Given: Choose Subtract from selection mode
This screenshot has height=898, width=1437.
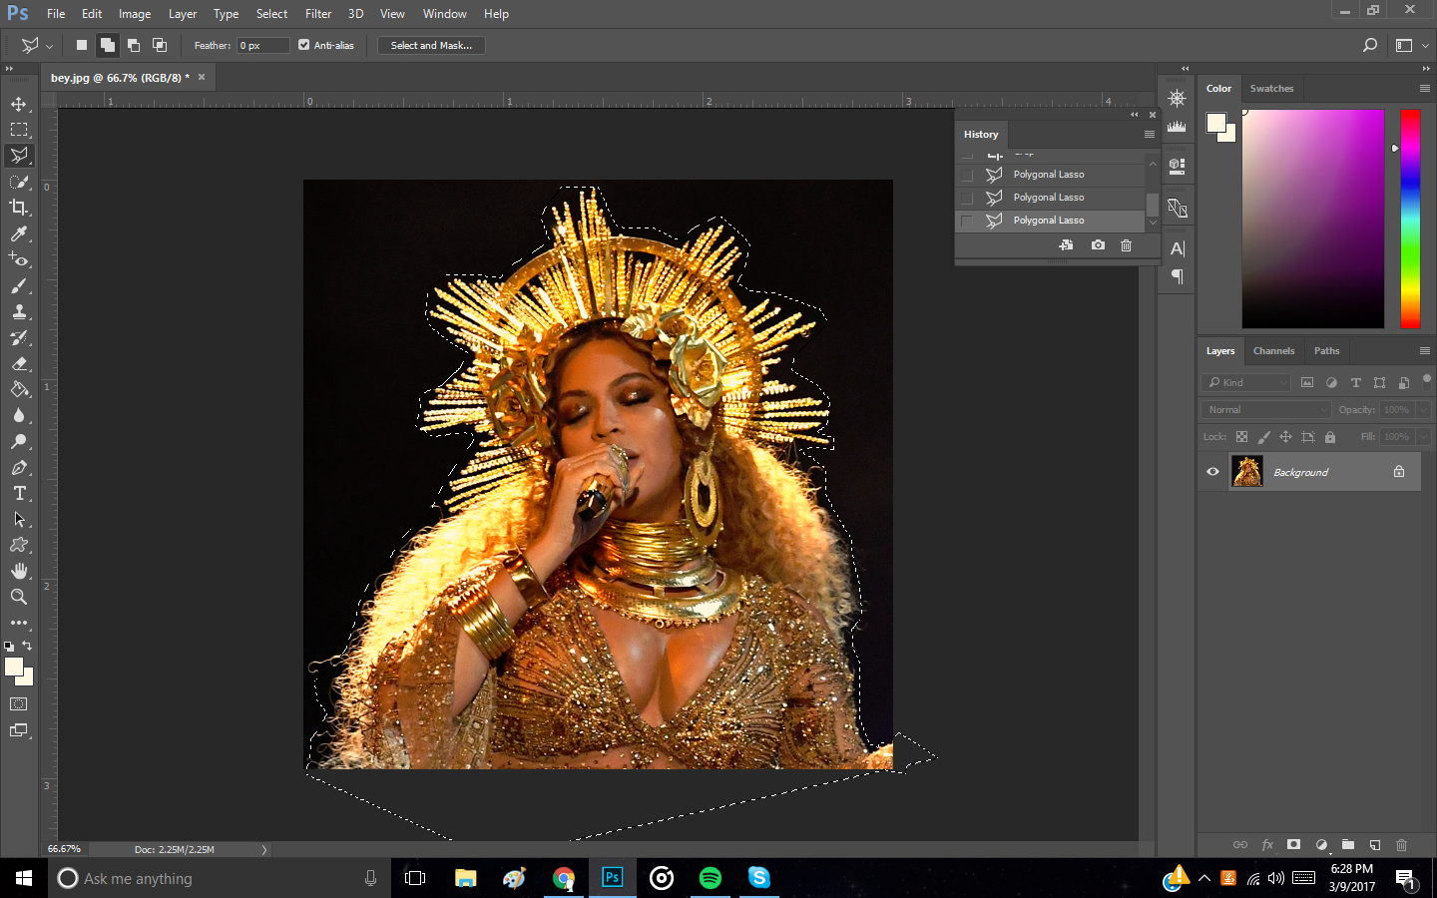Looking at the screenshot, I should (133, 45).
